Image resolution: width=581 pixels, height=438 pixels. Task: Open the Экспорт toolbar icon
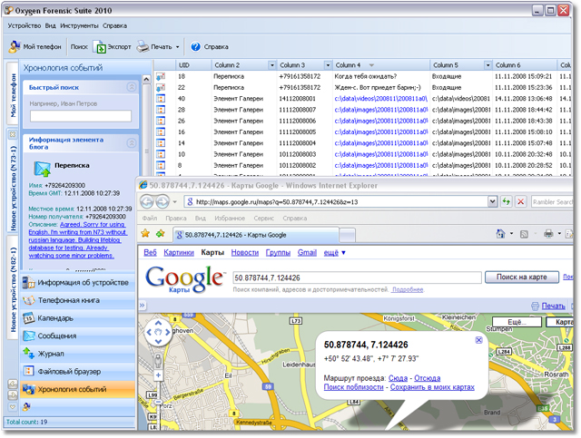point(99,47)
